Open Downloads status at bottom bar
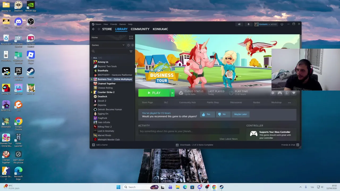340x191 pixels. pos(194,145)
